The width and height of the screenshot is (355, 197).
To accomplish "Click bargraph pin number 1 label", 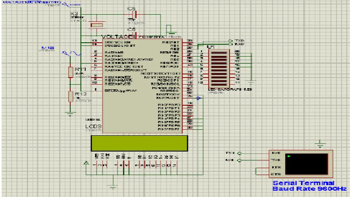I will pyautogui.click(x=201, y=51).
